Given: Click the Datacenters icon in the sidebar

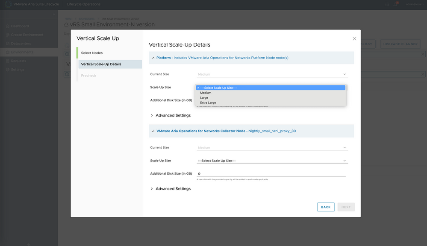Looking at the screenshot, I should 7,44.
